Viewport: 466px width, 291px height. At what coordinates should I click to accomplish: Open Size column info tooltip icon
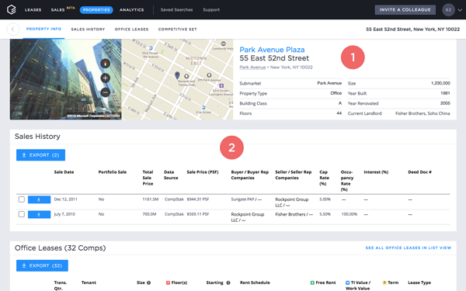(148, 282)
